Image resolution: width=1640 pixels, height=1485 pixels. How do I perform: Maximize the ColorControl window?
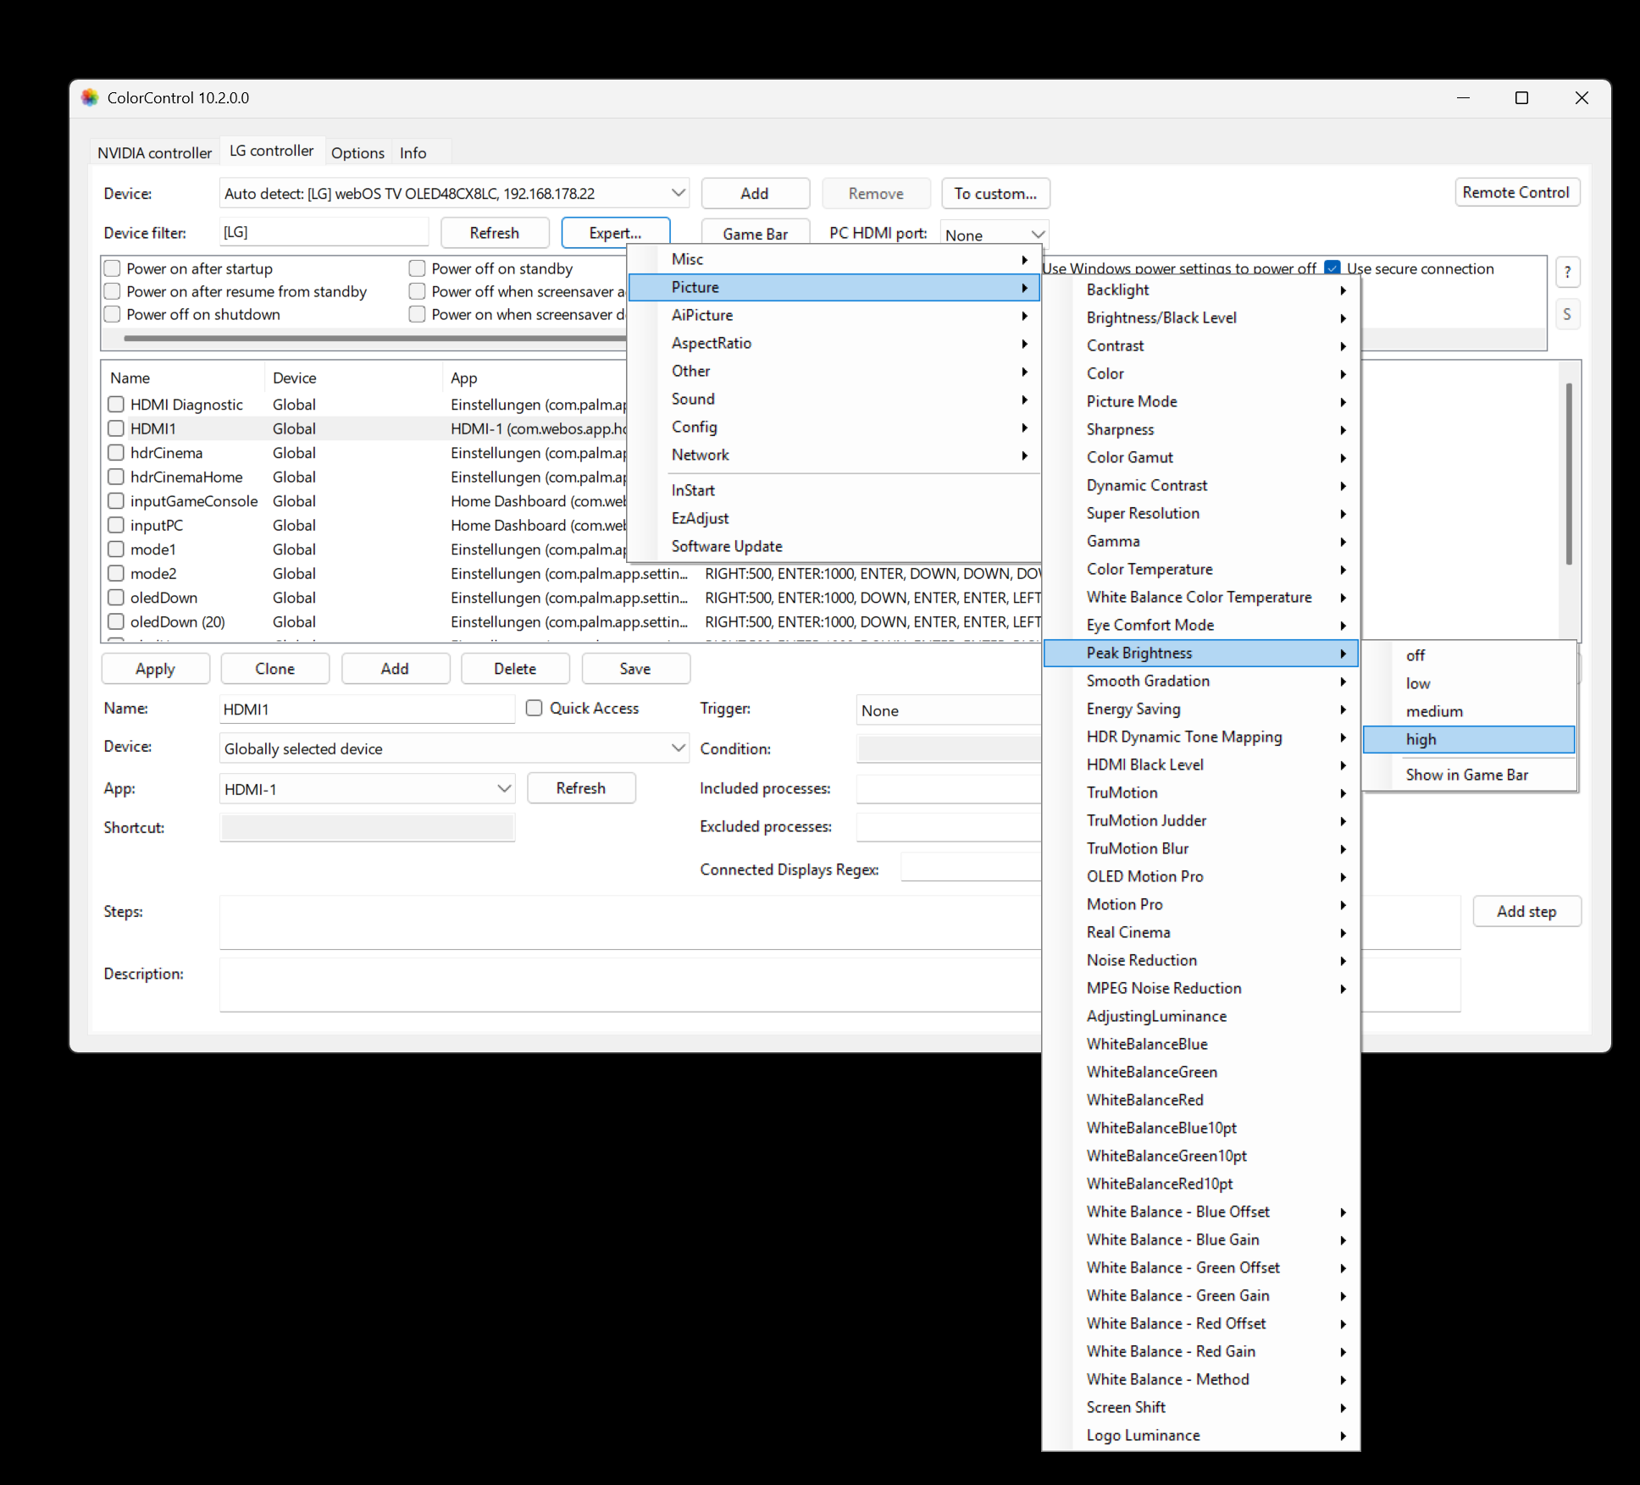coord(1521,97)
